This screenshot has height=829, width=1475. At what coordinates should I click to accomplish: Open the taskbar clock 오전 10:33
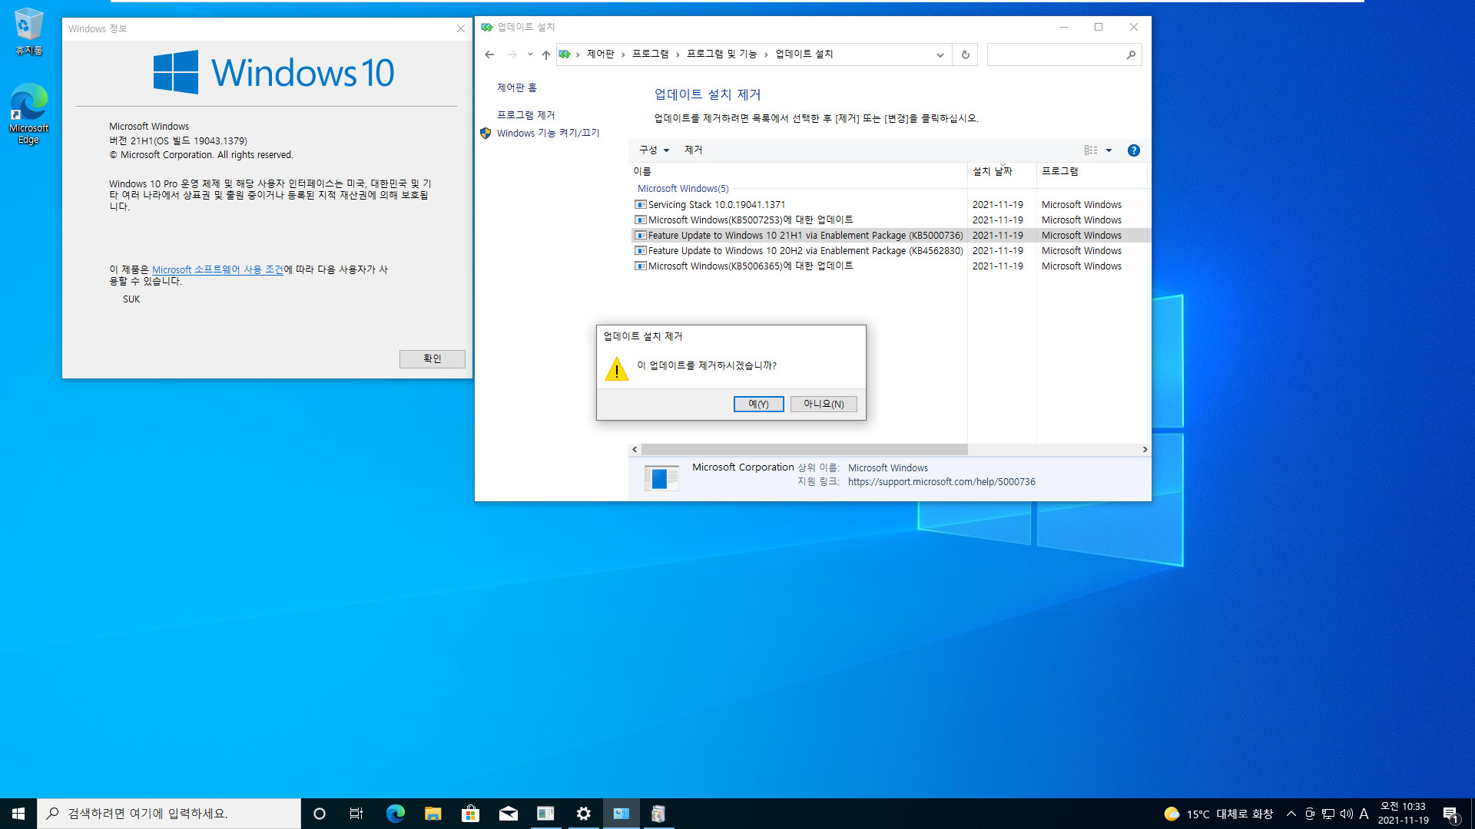(x=1403, y=814)
